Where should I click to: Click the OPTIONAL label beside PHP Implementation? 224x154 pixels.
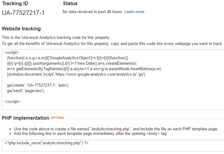pos(57,118)
